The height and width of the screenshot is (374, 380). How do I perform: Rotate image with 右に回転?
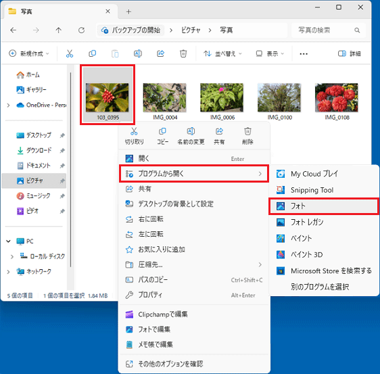pyautogui.click(x=194, y=219)
